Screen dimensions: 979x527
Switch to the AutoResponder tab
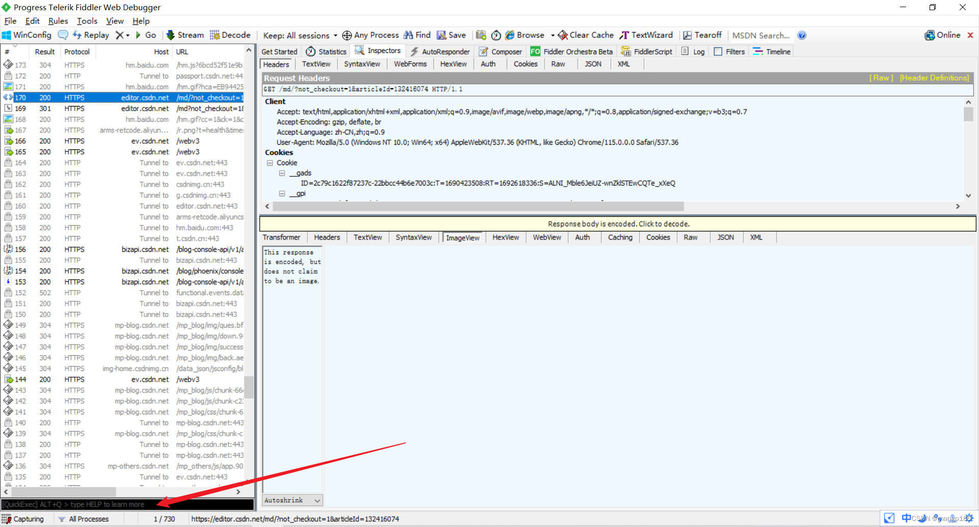coord(440,51)
